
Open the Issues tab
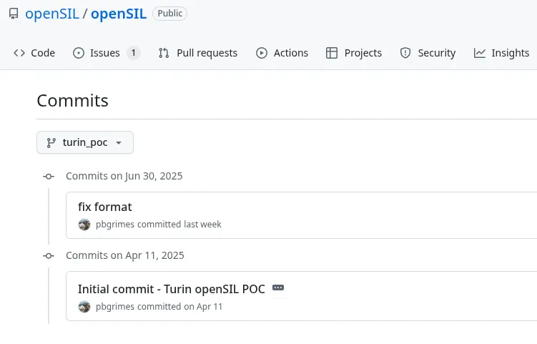[107, 53]
